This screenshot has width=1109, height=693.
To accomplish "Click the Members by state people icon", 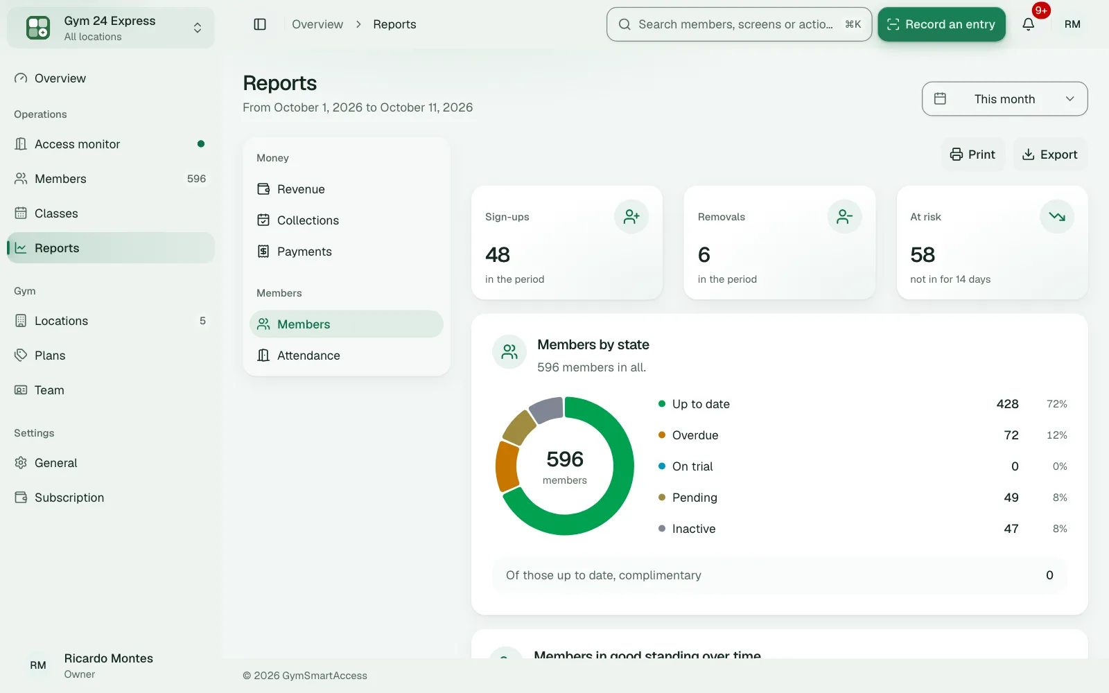I will pos(509,352).
